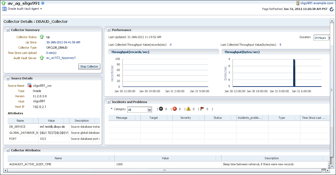Click the critical incidents red X icon
Screen dimensions: 336x175
[174, 109]
